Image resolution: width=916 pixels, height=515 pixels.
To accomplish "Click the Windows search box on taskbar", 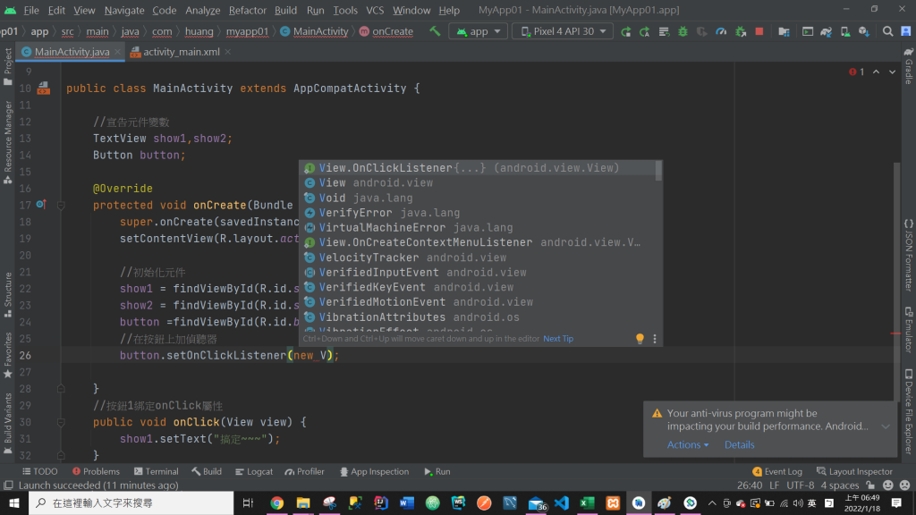I will pos(131,502).
